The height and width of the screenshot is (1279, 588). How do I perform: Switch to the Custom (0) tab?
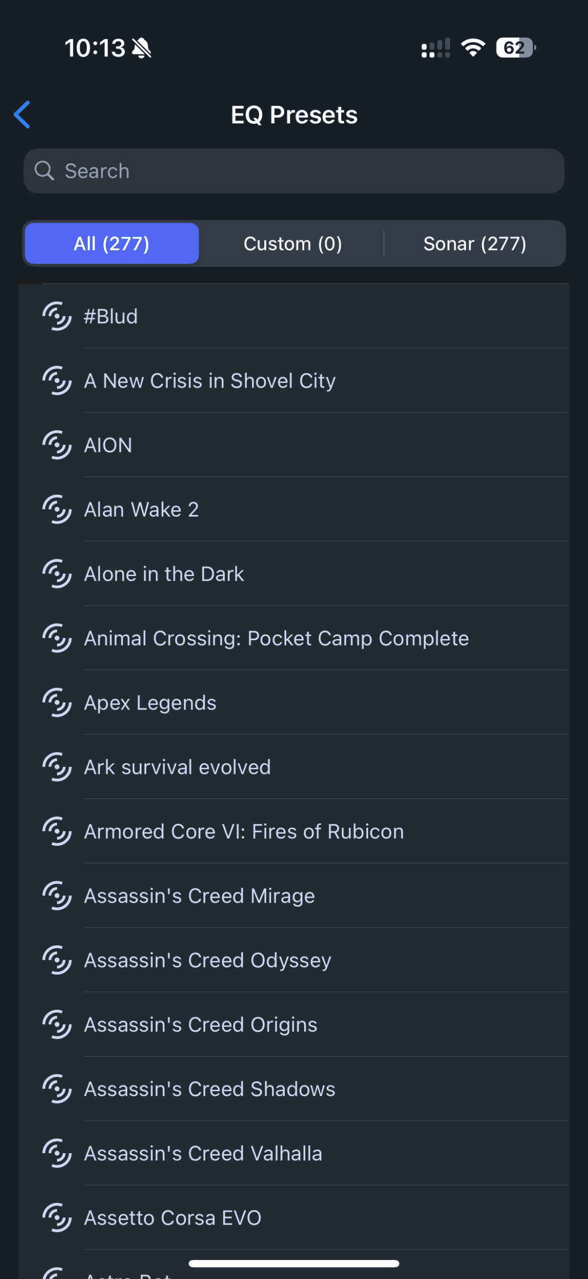(x=293, y=243)
